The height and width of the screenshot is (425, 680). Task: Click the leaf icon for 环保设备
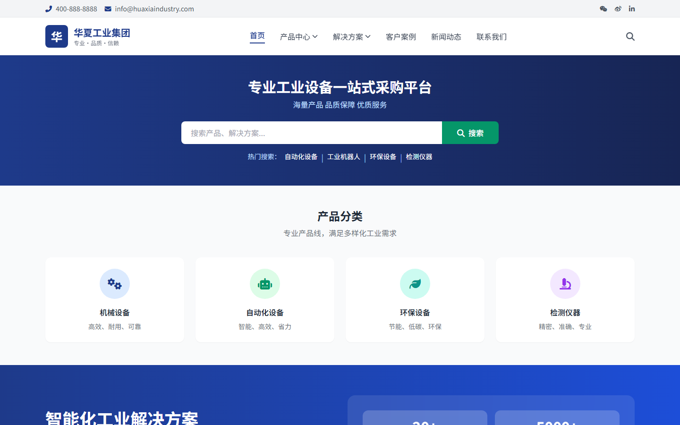415,284
